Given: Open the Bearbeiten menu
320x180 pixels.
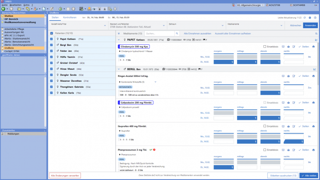Looking at the screenshot, I should click(14, 5).
